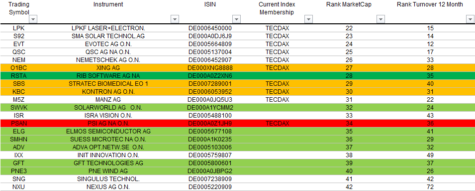Click the TECDAX cell in the MANZ AG row
This screenshot has height=191, width=475.
(x=277, y=99)
